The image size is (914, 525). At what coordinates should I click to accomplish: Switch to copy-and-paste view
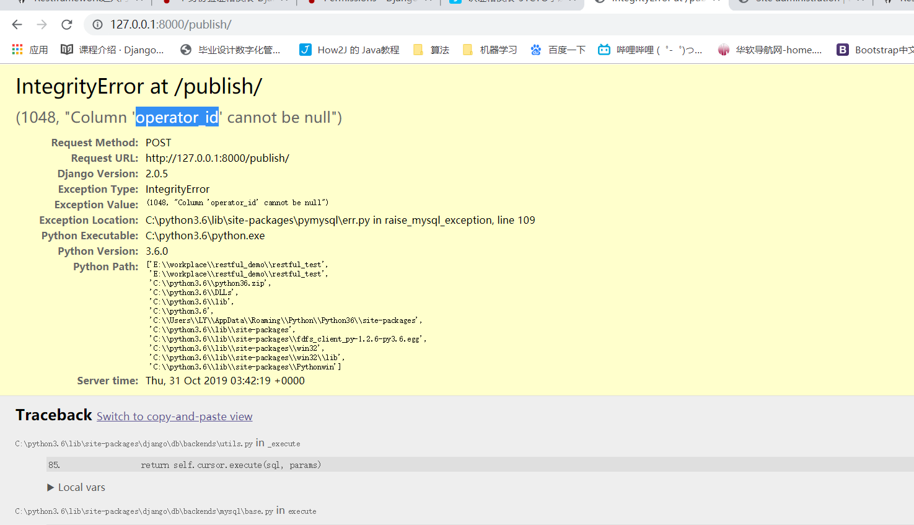click(174, 417)
